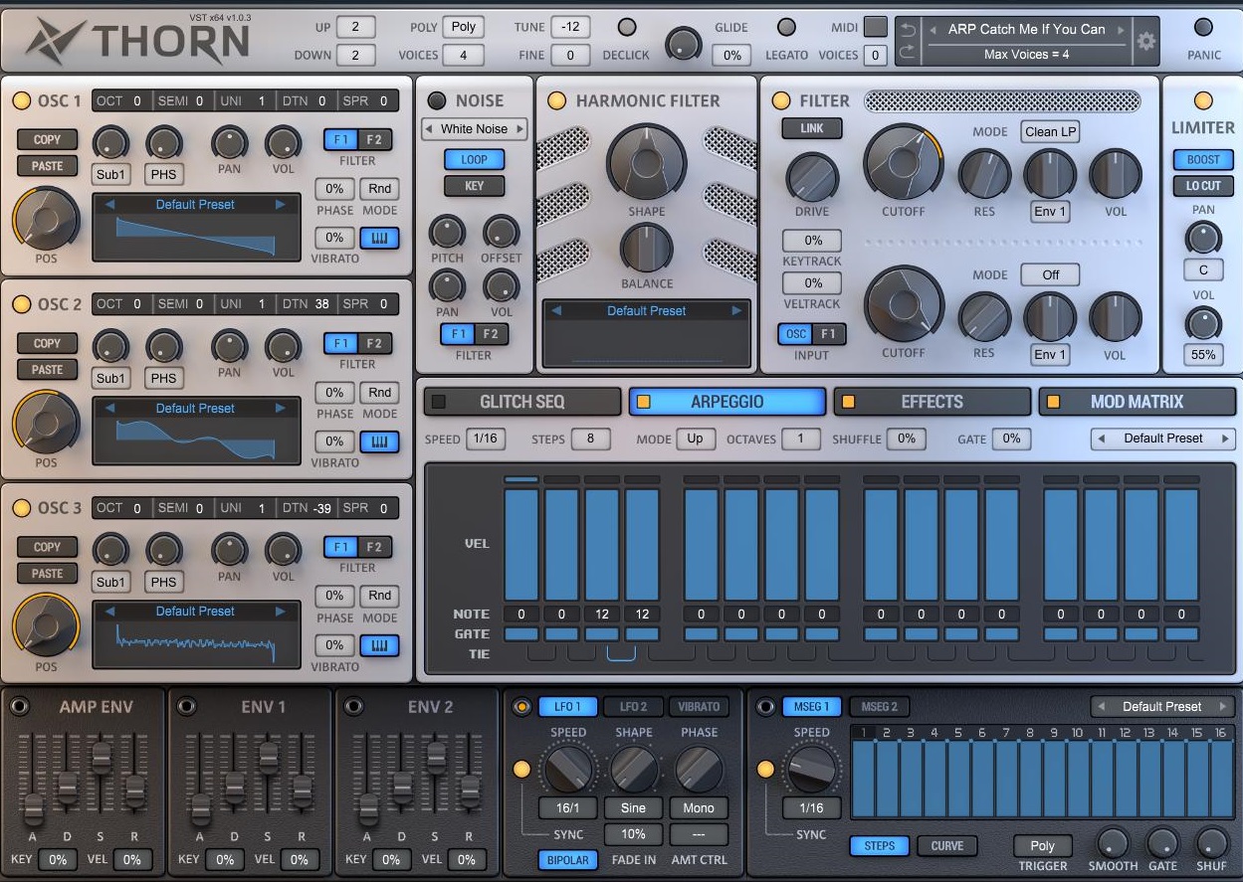Open arpeggio mode Up dropdown

695,439
